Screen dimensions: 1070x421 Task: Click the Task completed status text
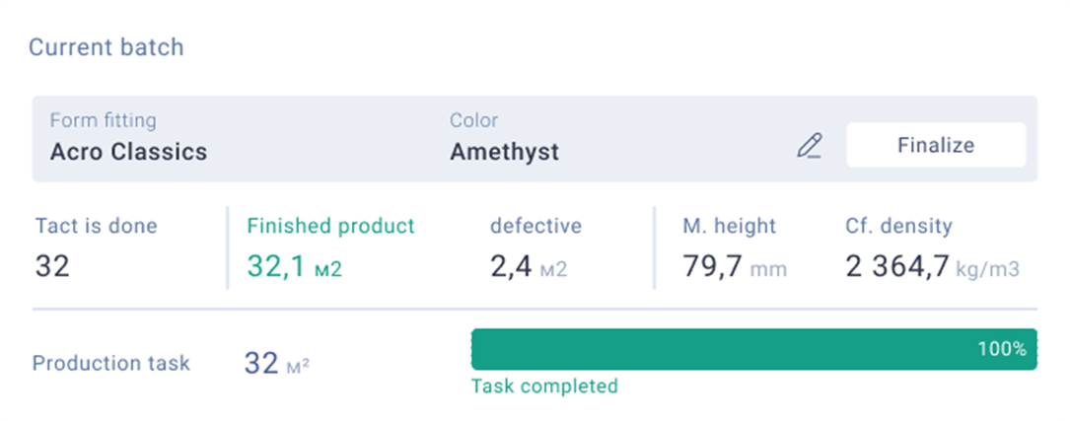click(544, 386)
